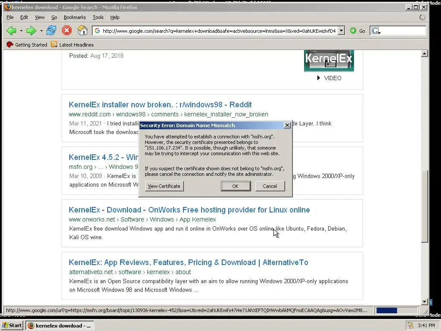Click the vertical scrollbar thumb
Screen dimensions: 441x331
point(425,206)
